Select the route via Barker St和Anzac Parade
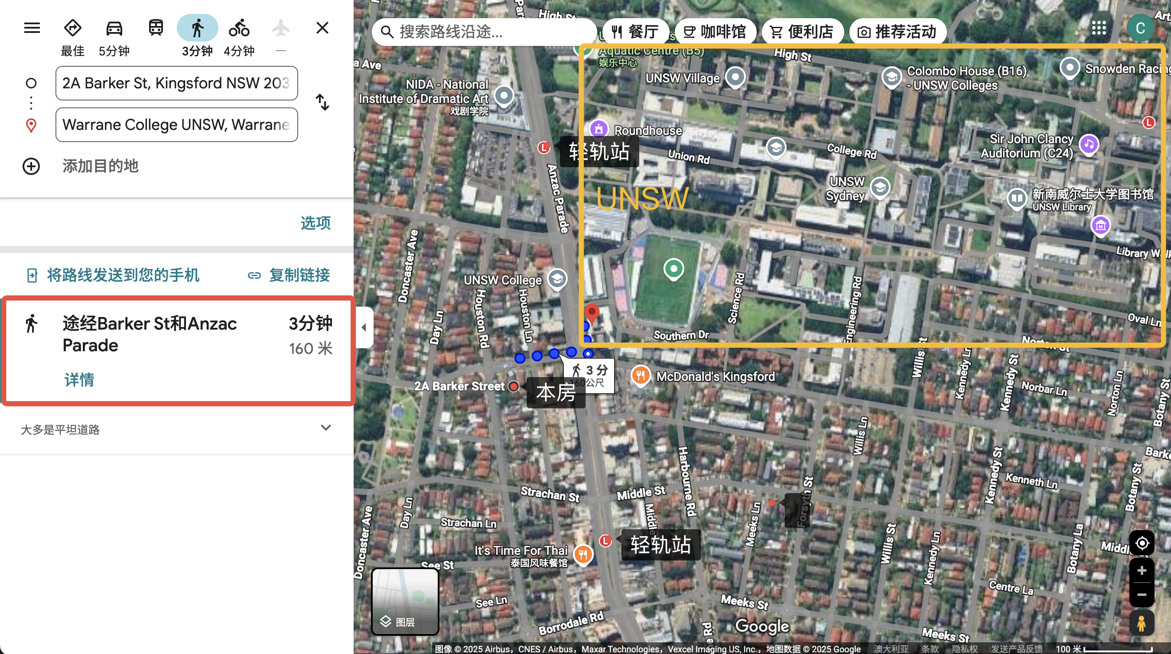 [178, 351]
